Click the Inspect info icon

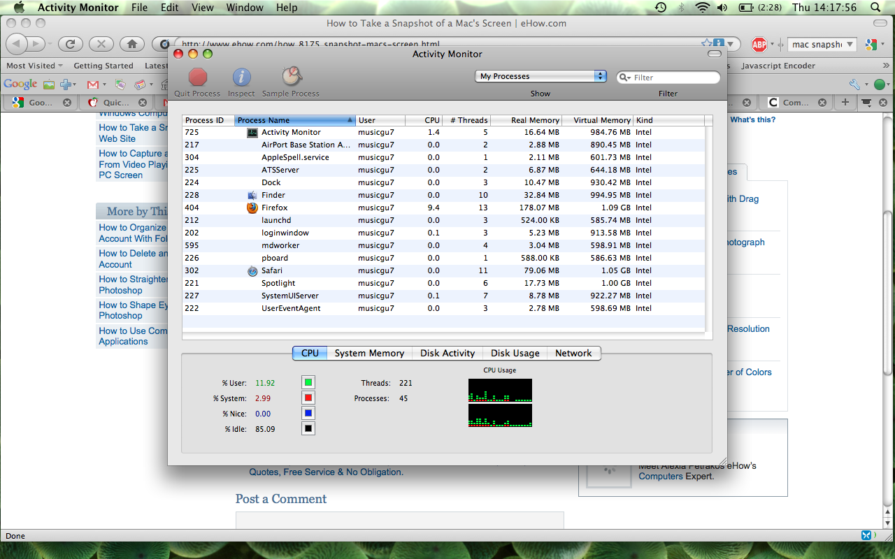(x=242, y=77)
